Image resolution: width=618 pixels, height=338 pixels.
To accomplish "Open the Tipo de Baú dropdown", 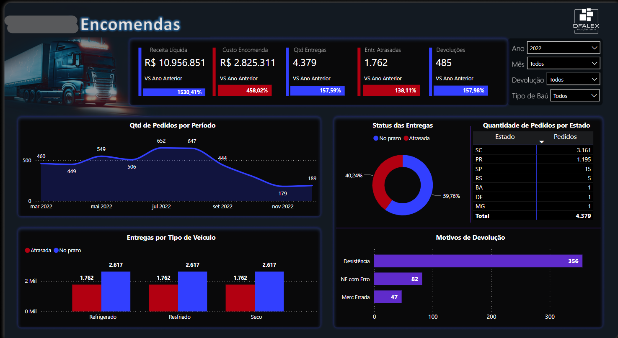I will click(x=575, y=96).
